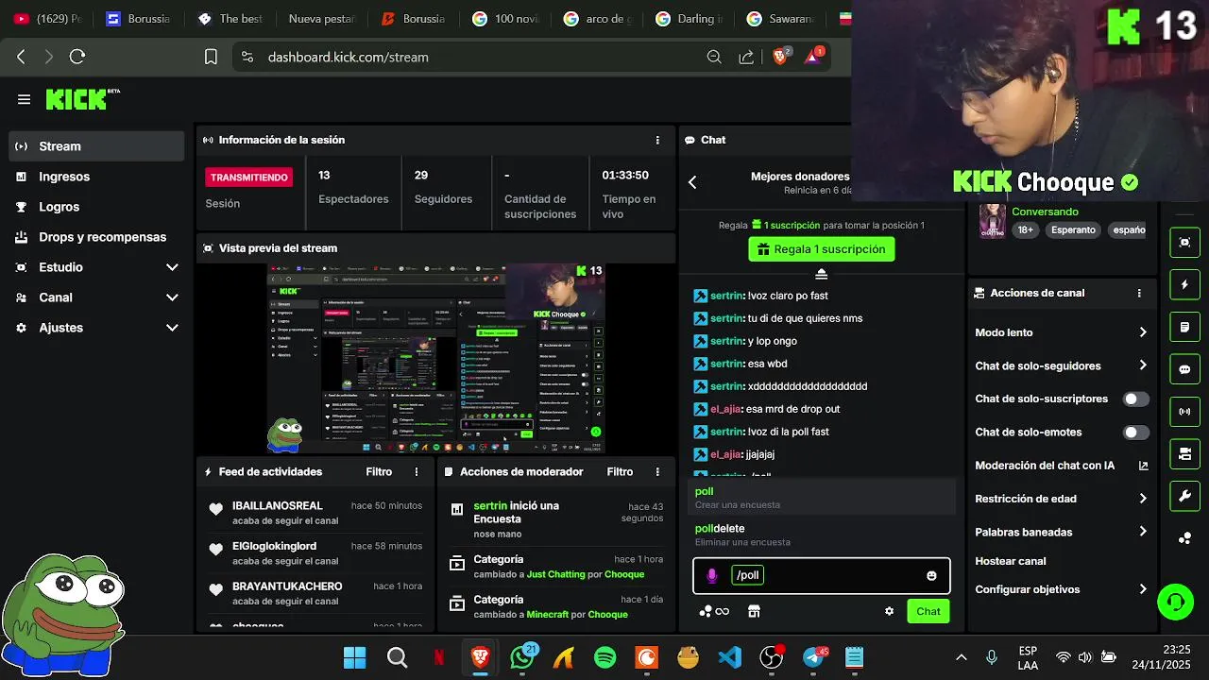
Task: Click the three-dots cluster icon in right sidebar
Action: [1184, 538]
